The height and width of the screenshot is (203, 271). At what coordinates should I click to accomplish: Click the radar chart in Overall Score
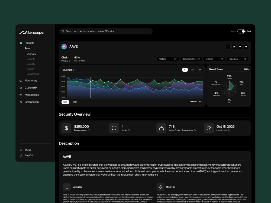229,89
